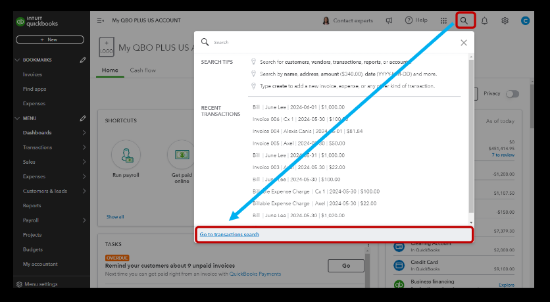
Task: Click the Run payroll shortcut icon
Action: pyautogui.click(x=126, y=155)
